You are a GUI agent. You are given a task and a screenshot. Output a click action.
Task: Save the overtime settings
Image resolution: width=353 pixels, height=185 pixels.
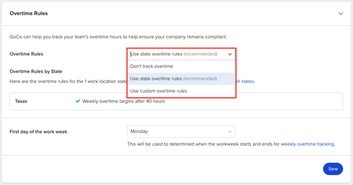point(333,169)
